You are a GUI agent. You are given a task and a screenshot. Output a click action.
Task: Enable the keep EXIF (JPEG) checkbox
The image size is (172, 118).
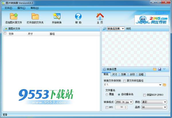[144, 95]
